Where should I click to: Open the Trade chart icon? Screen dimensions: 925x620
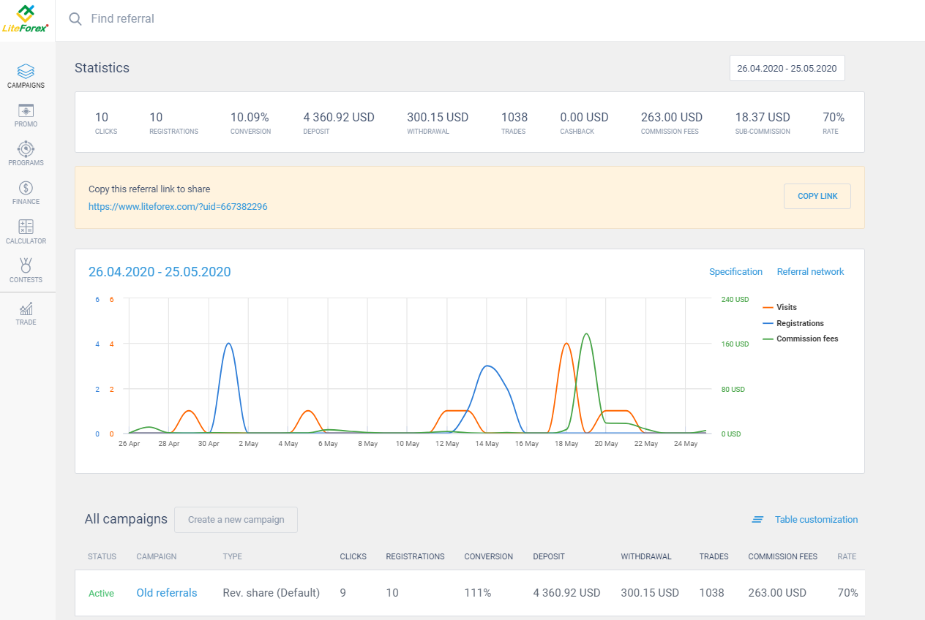[x=26, y=309]
